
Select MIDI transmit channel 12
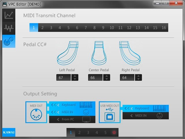[129, 28]
